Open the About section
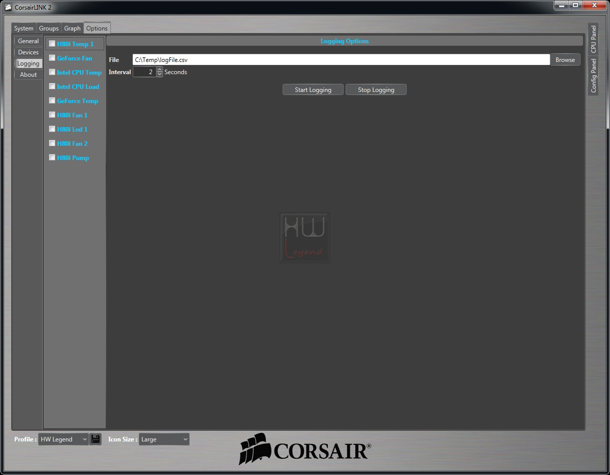The height and width of the screenshot is (475, 610). [x=28, y=75]
